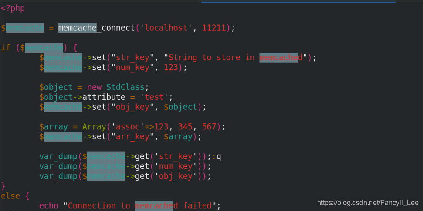Click the "echo" statement keyword
The height and width of the screenshot is (211, 423).
pos(49,206)
